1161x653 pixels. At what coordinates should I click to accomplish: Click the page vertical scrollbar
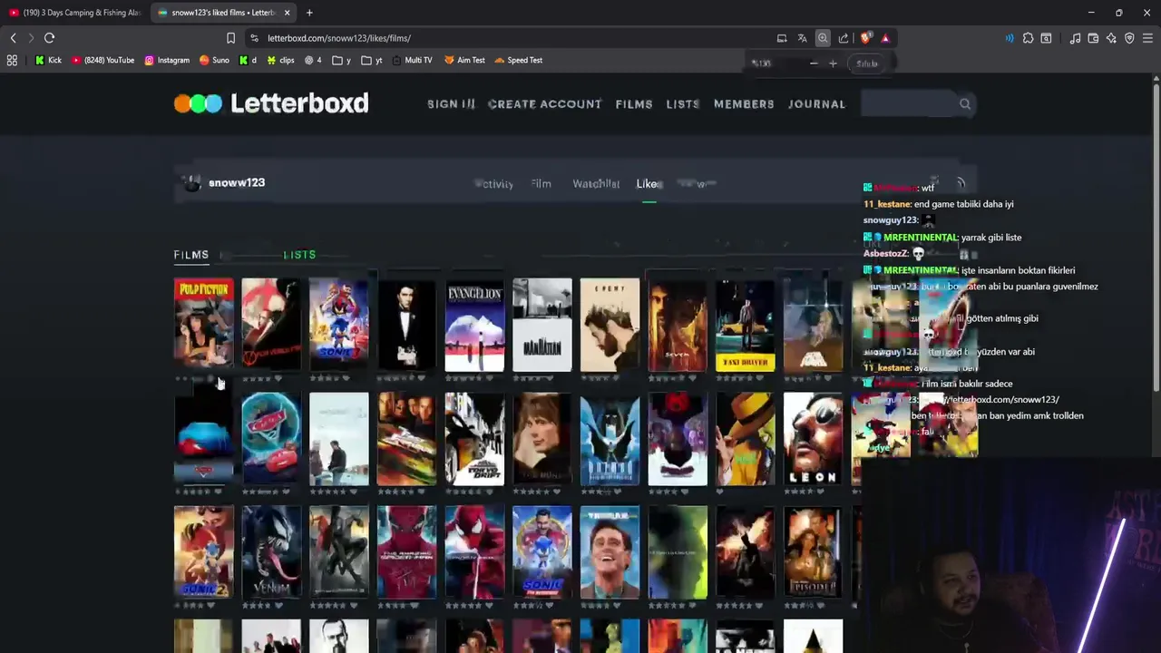point(1156,236)
